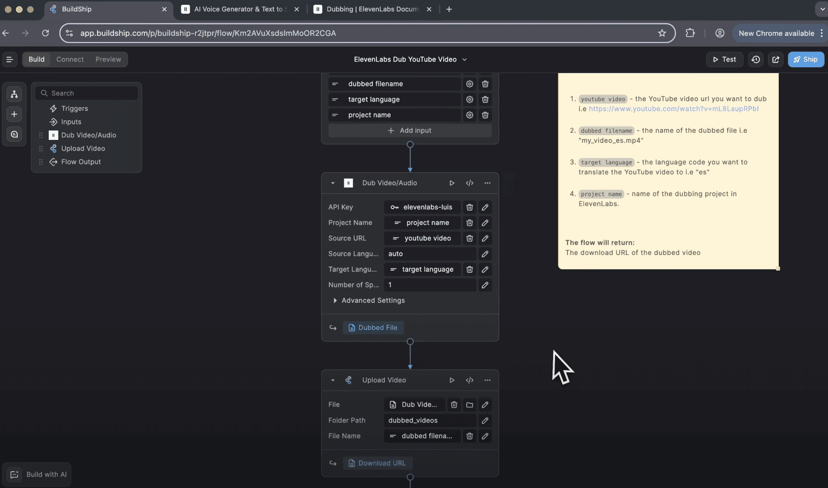This screenshot has width=828, height=488.
Task: Edit the Upload Video File field
Action: tap(485, 405)
